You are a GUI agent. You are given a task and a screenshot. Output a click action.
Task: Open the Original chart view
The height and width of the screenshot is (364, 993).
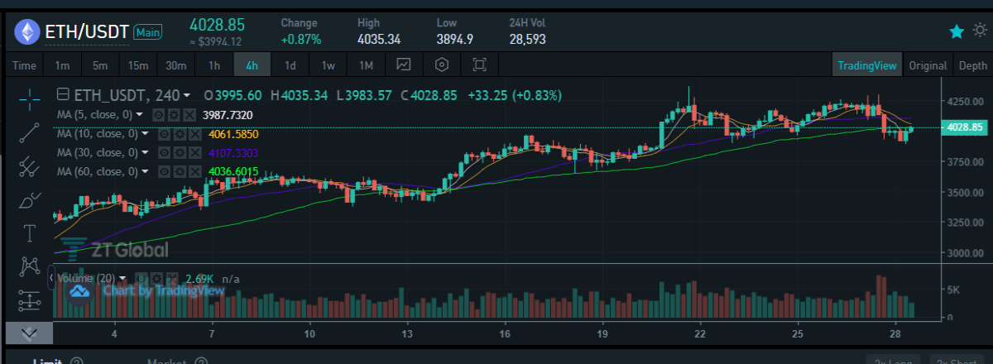928,65
